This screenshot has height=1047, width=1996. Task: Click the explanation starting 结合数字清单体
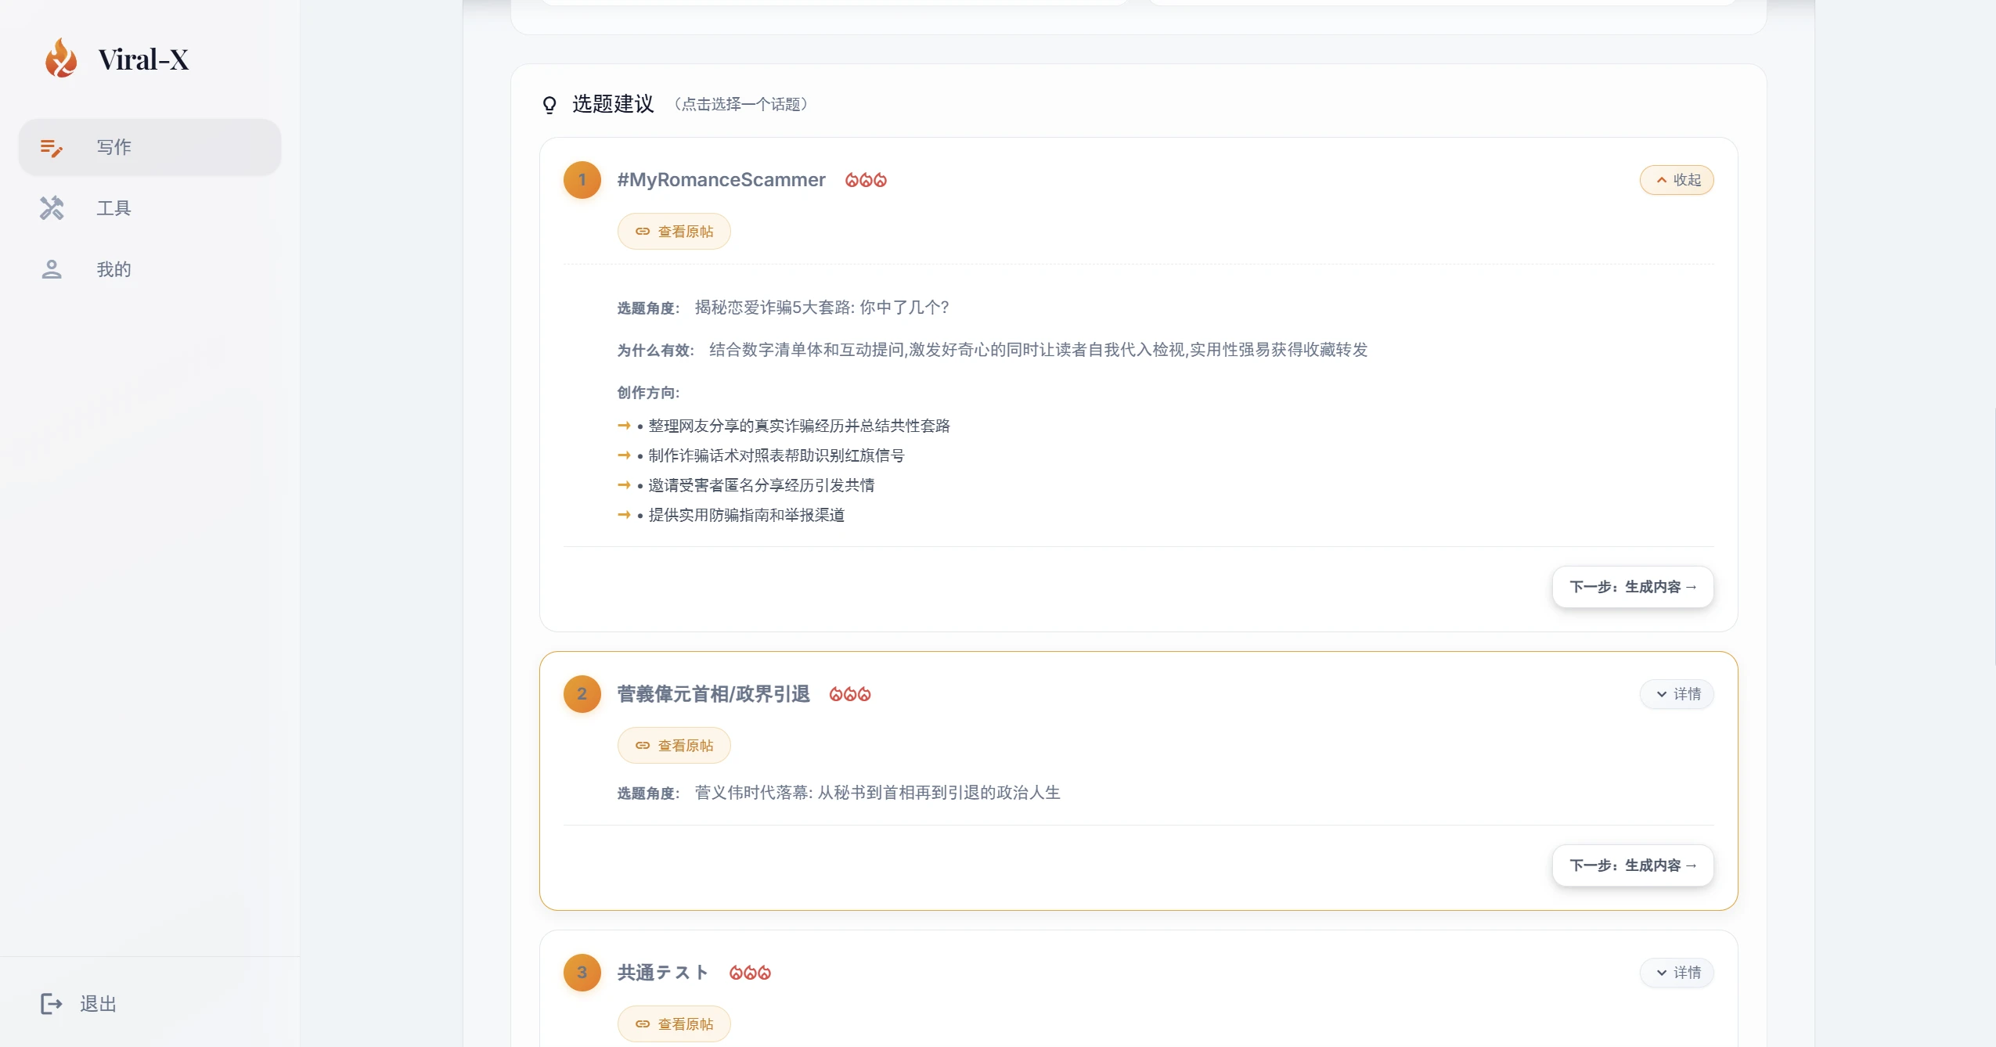pyautogui.click(x=1038, y=350)
